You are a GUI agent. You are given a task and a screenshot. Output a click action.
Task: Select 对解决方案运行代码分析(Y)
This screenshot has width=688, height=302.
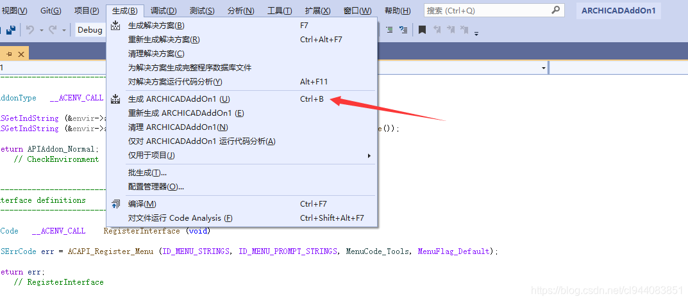pyautogui.click(x=242, y=82)
